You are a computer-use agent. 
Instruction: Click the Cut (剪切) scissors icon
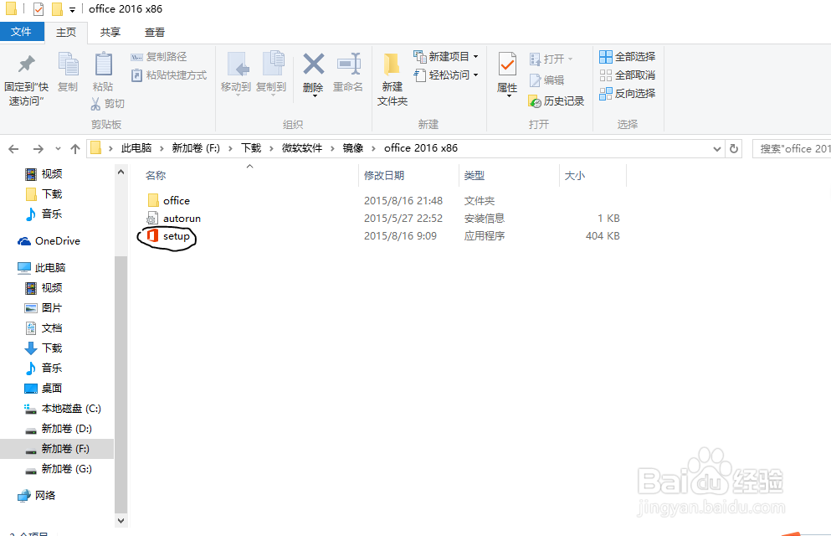coord(95,103)
